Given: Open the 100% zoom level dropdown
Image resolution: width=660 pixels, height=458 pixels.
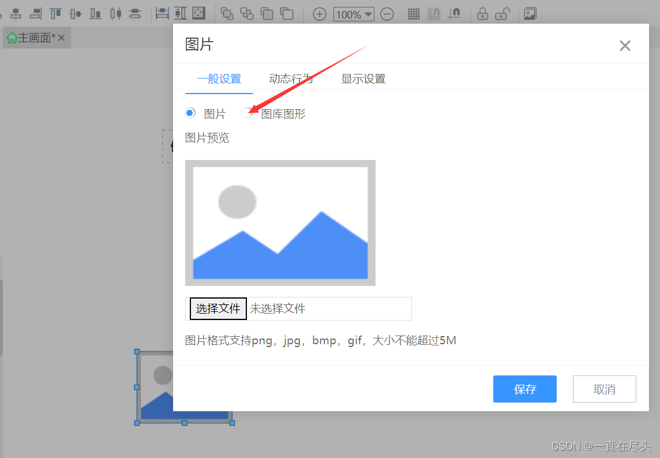Looking at the screenshot, I should click(x=354, y=14).
